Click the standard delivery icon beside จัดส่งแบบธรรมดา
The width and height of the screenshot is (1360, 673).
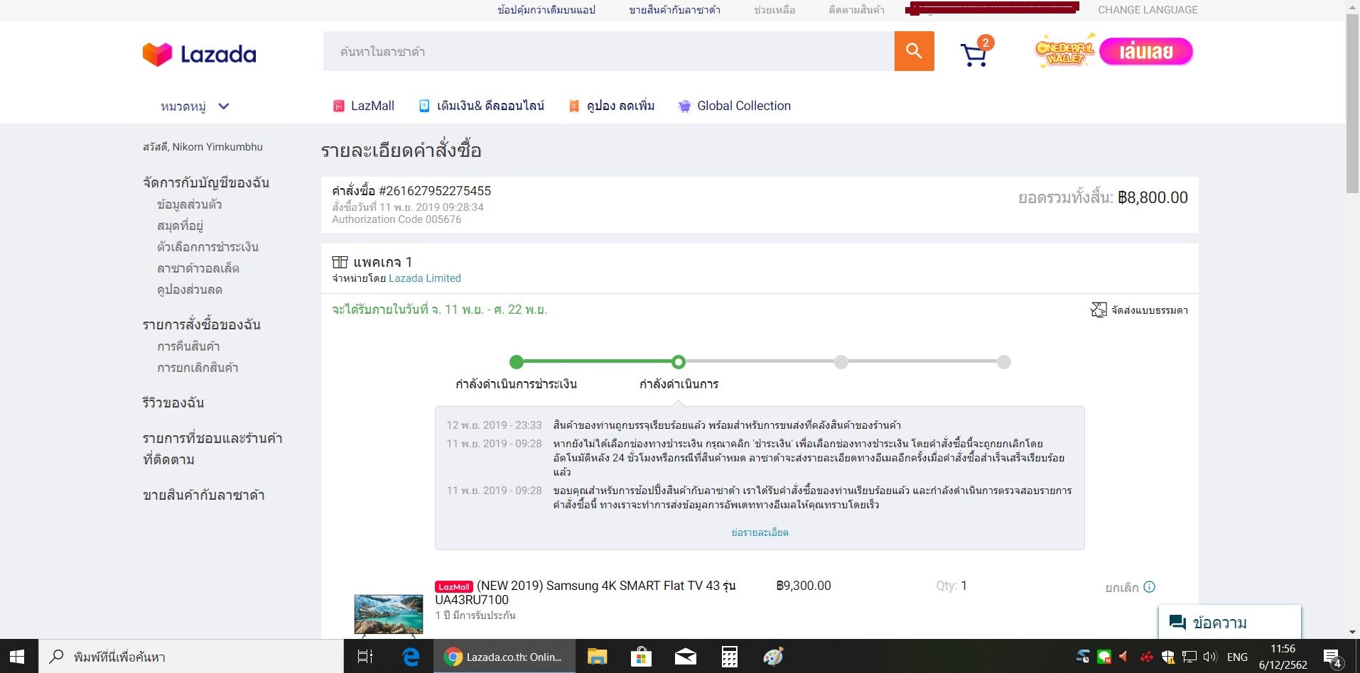tap(1099, 310)
